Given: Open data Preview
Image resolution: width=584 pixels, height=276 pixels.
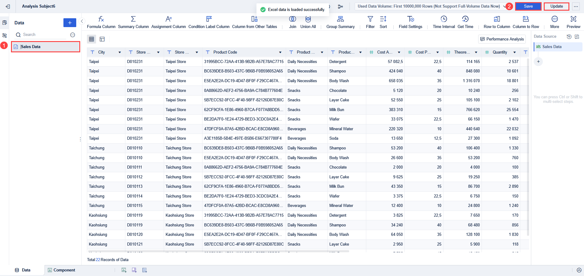Looking at the screenshot, I should [x=573, y=23].
